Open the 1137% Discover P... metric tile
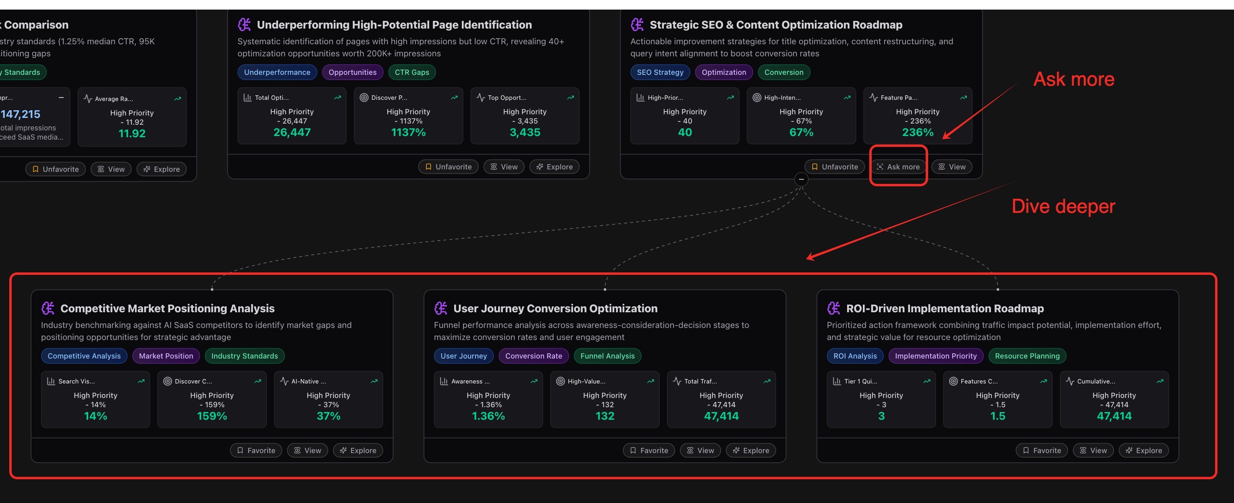 [x=408, y=116]
